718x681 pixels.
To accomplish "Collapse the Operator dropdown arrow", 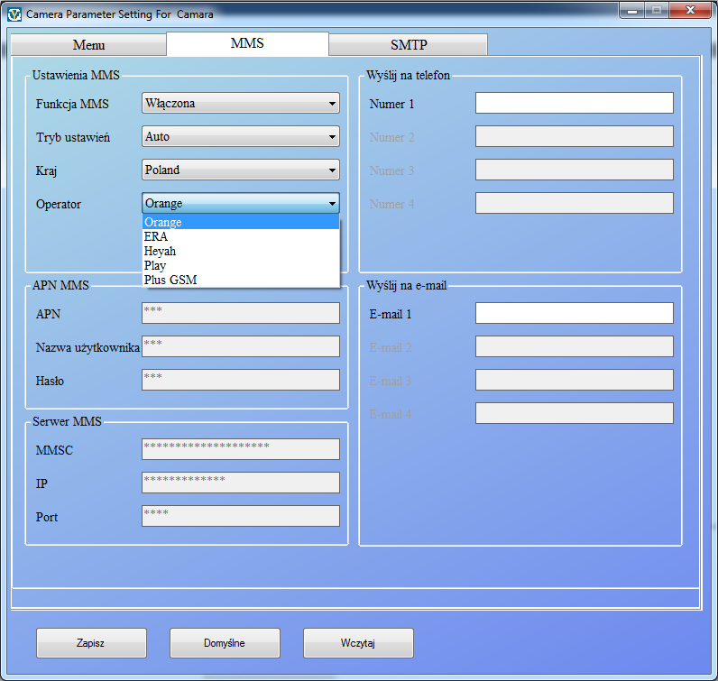I will point(332,204).
